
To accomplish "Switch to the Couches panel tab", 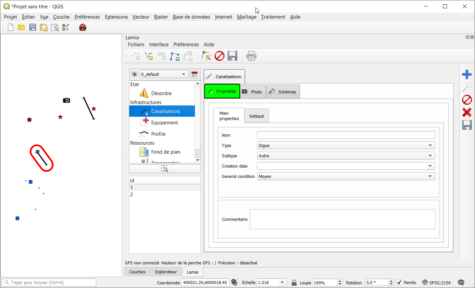I will click(x=137, y=272).
